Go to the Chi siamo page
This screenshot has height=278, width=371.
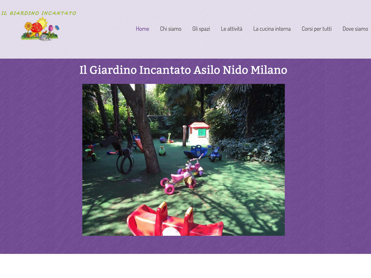point(171,29)
